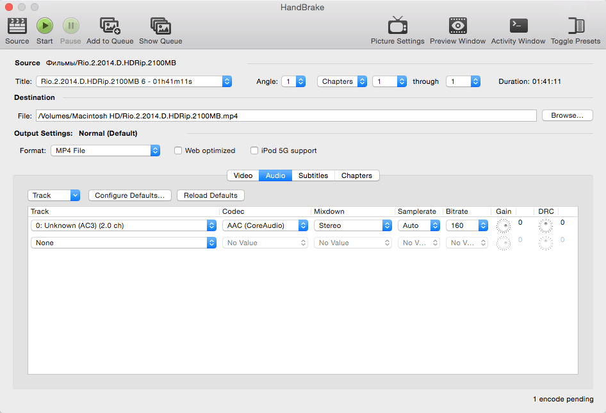Image resolution: width=606 pixels, height=413 pixels.
Task: Open the Format MP4 File dropdown
Action: [105, 150]
